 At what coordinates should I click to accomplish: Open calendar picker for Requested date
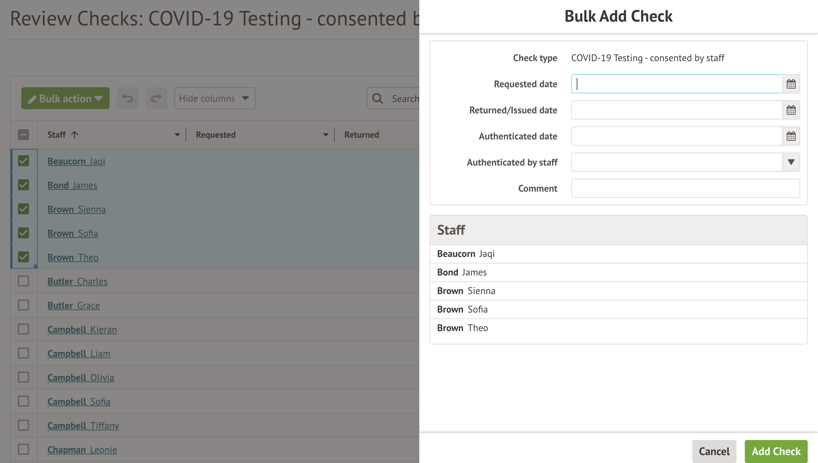[791, 84]
